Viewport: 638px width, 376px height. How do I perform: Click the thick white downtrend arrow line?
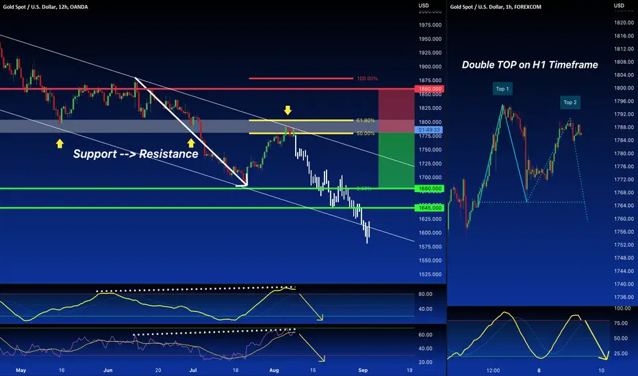(191, 132)
